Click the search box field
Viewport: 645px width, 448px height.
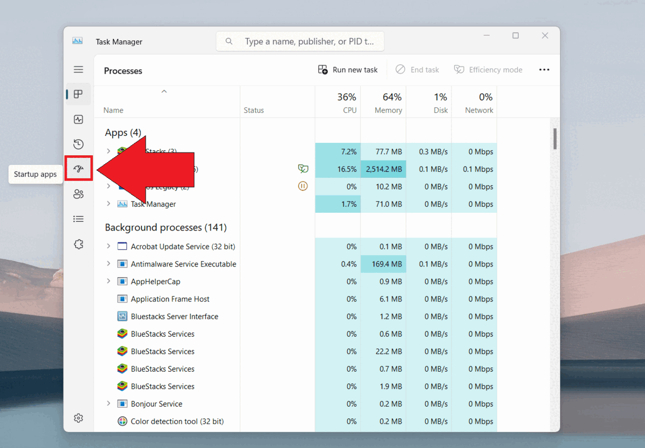(307, 41)
